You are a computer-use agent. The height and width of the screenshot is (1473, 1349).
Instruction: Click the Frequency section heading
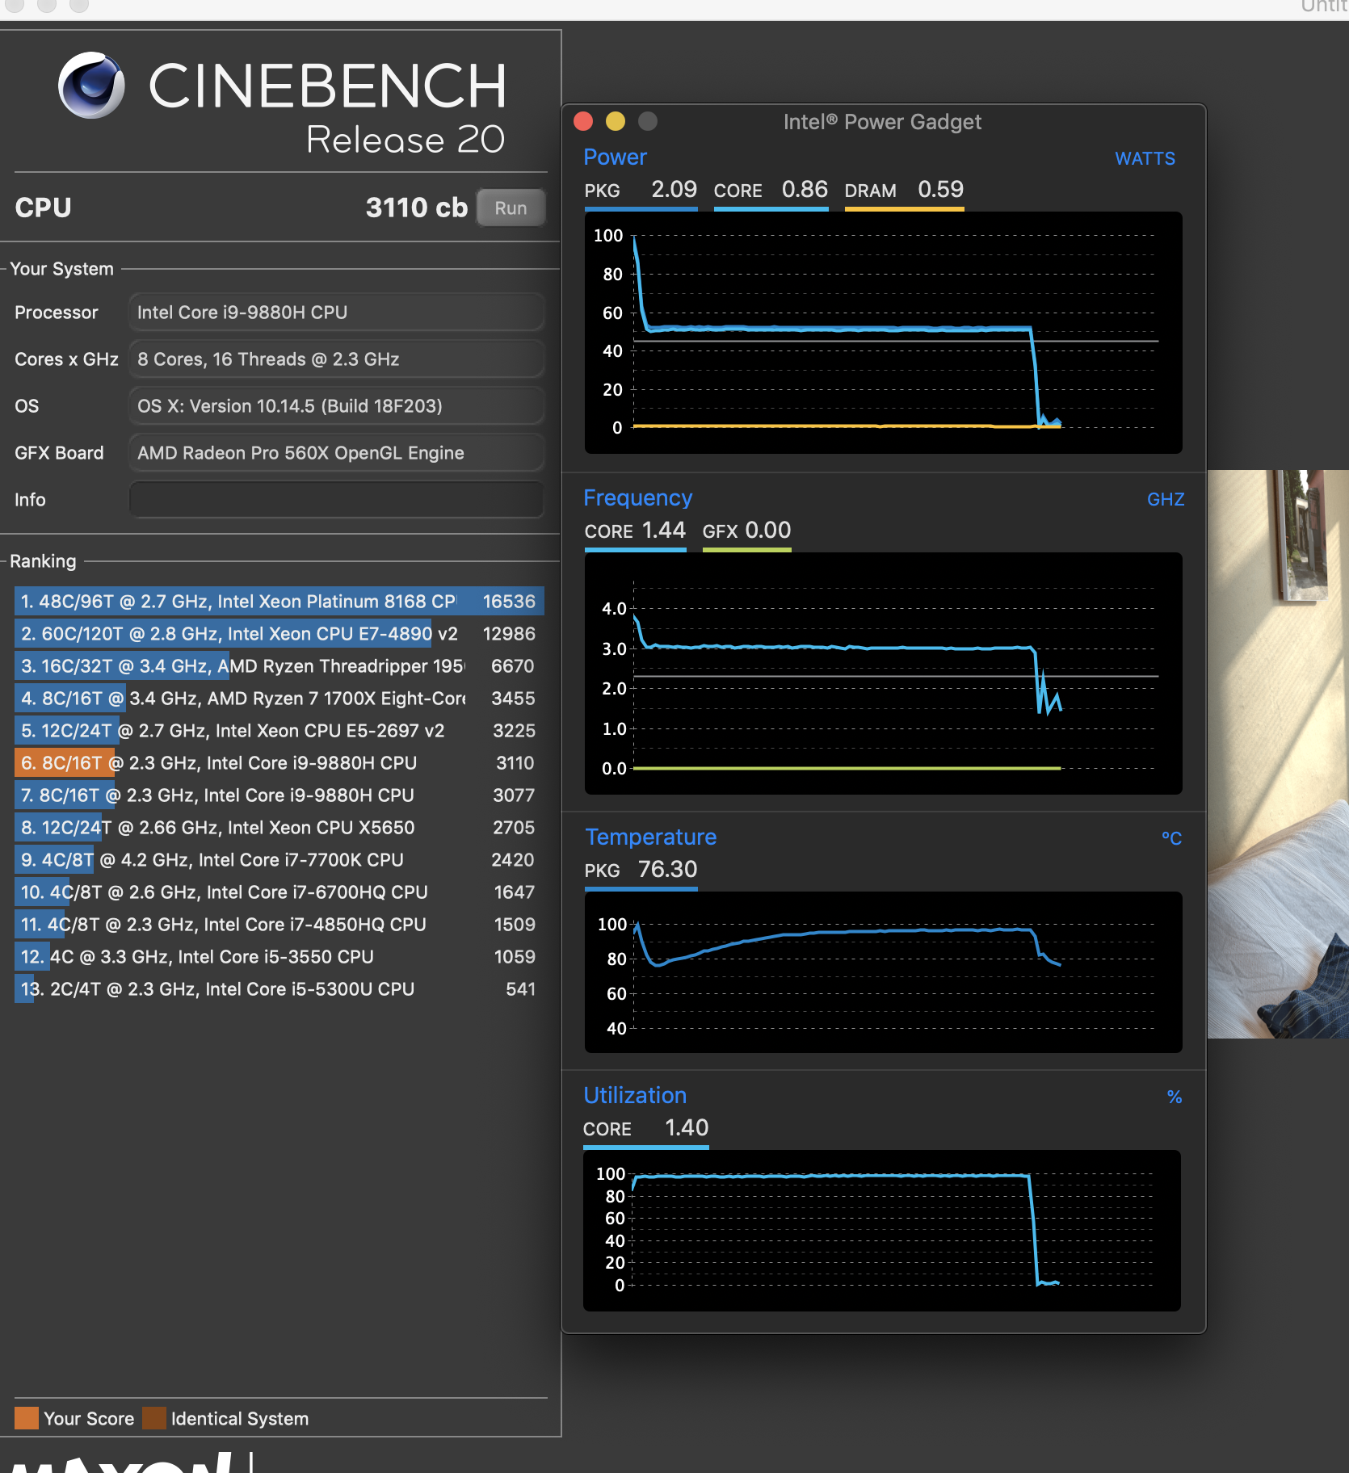tap(637, 497)
